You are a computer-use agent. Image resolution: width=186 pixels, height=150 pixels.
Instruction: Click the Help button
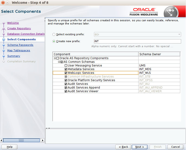(x=10, y=147)
